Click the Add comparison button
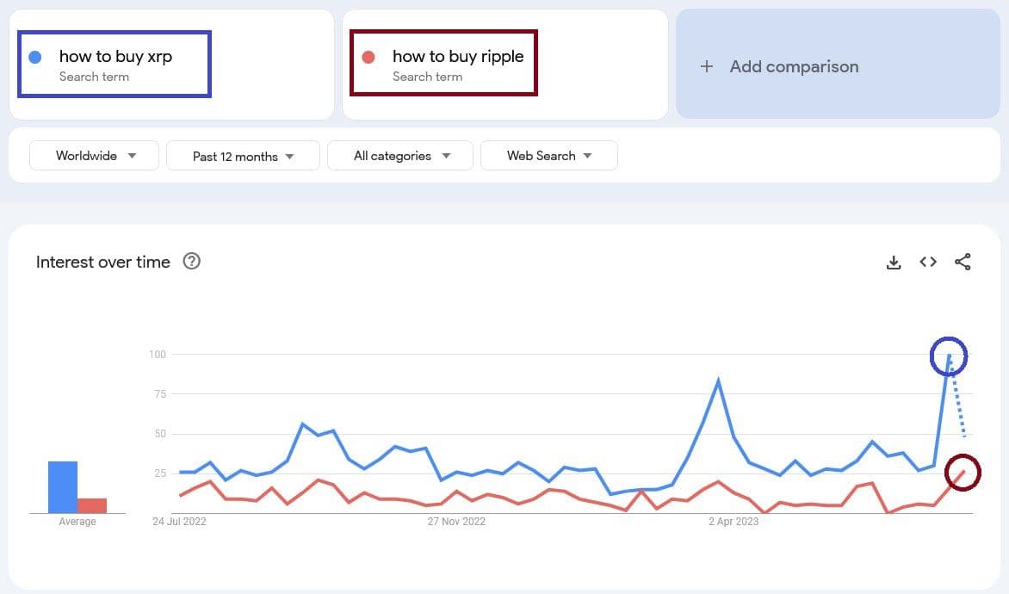This screenshot has height=594, width=1009. click(793, 66)
